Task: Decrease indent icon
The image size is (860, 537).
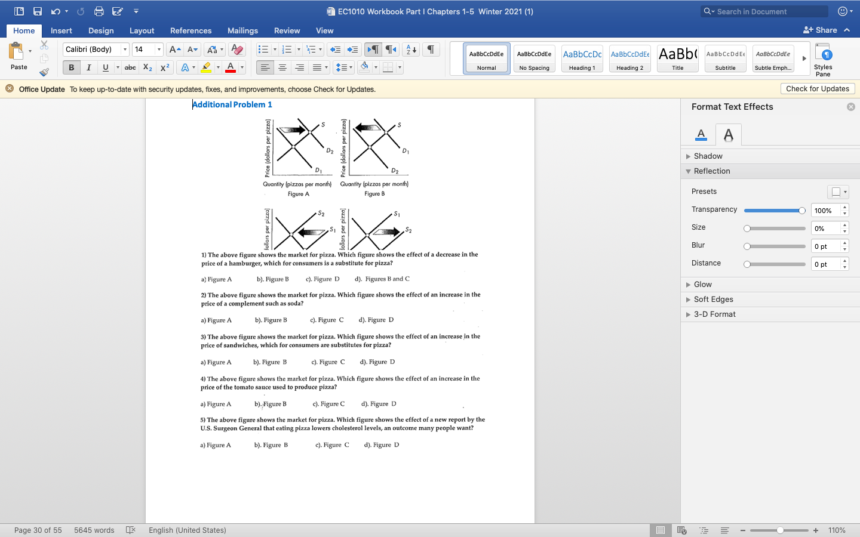Action: click(x=336, y=50)
